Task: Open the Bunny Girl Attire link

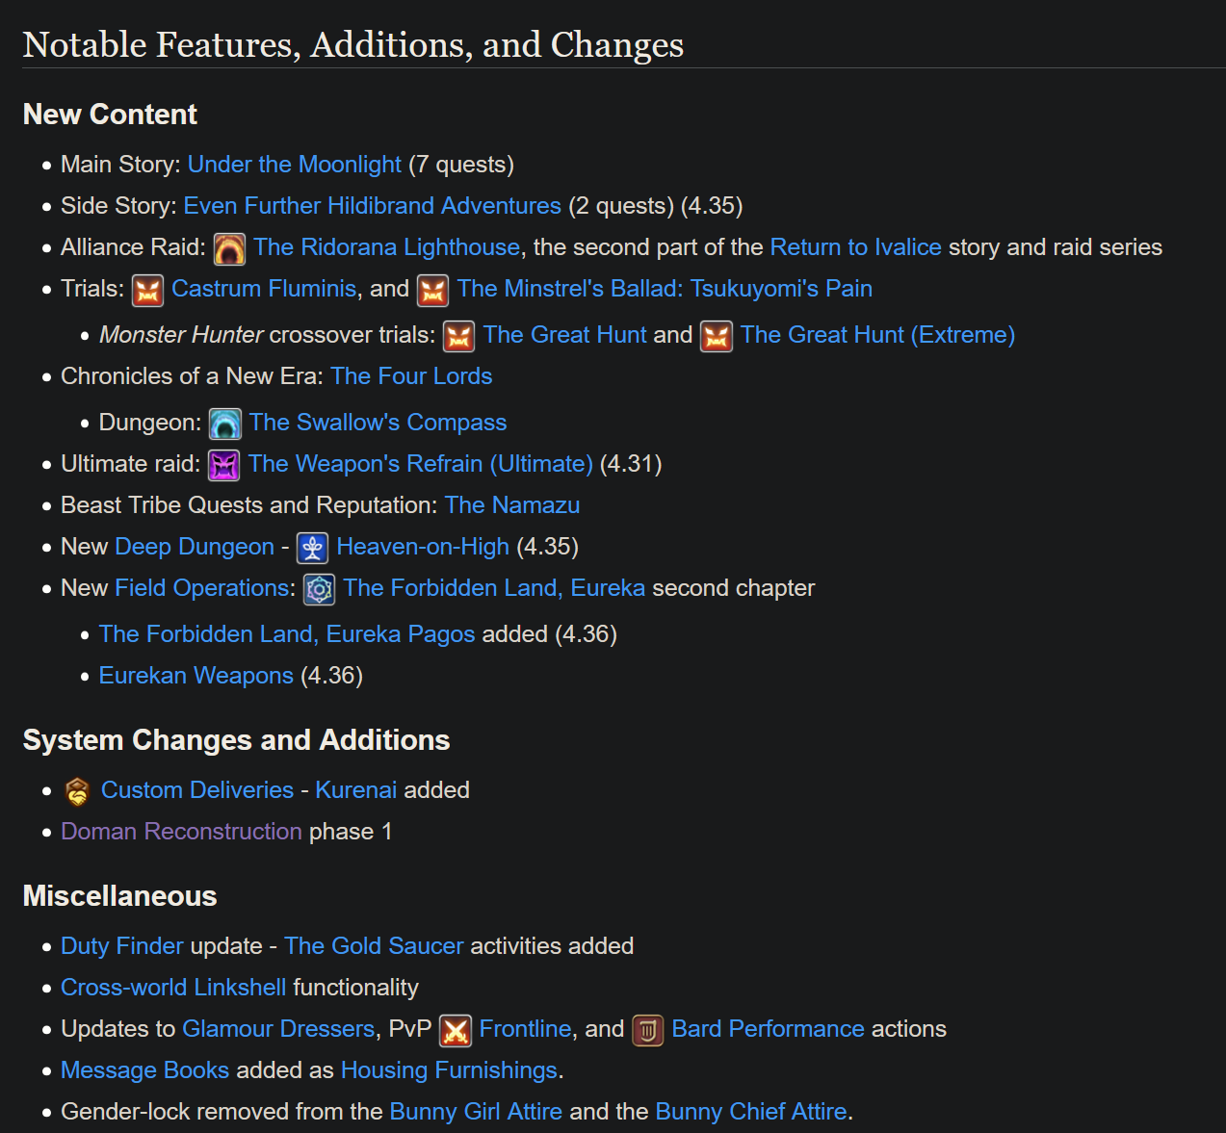Action: tap(476, 1112)
